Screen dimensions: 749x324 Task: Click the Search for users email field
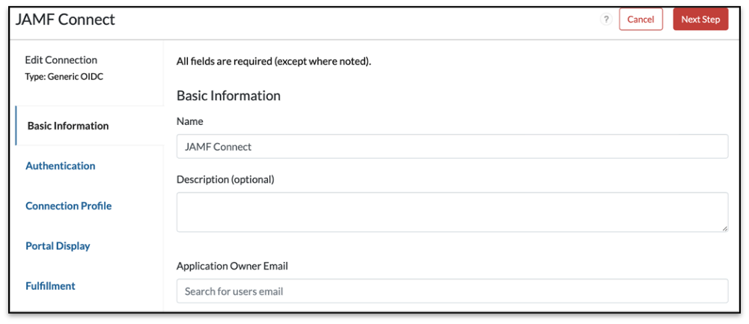pos(452,291)
